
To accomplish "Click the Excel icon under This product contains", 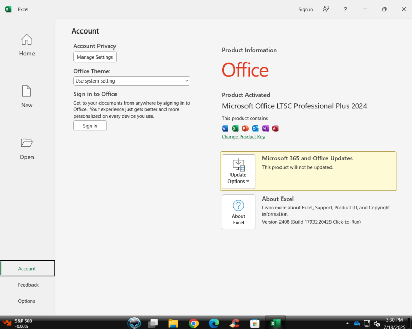I will [x=235, y=128].
